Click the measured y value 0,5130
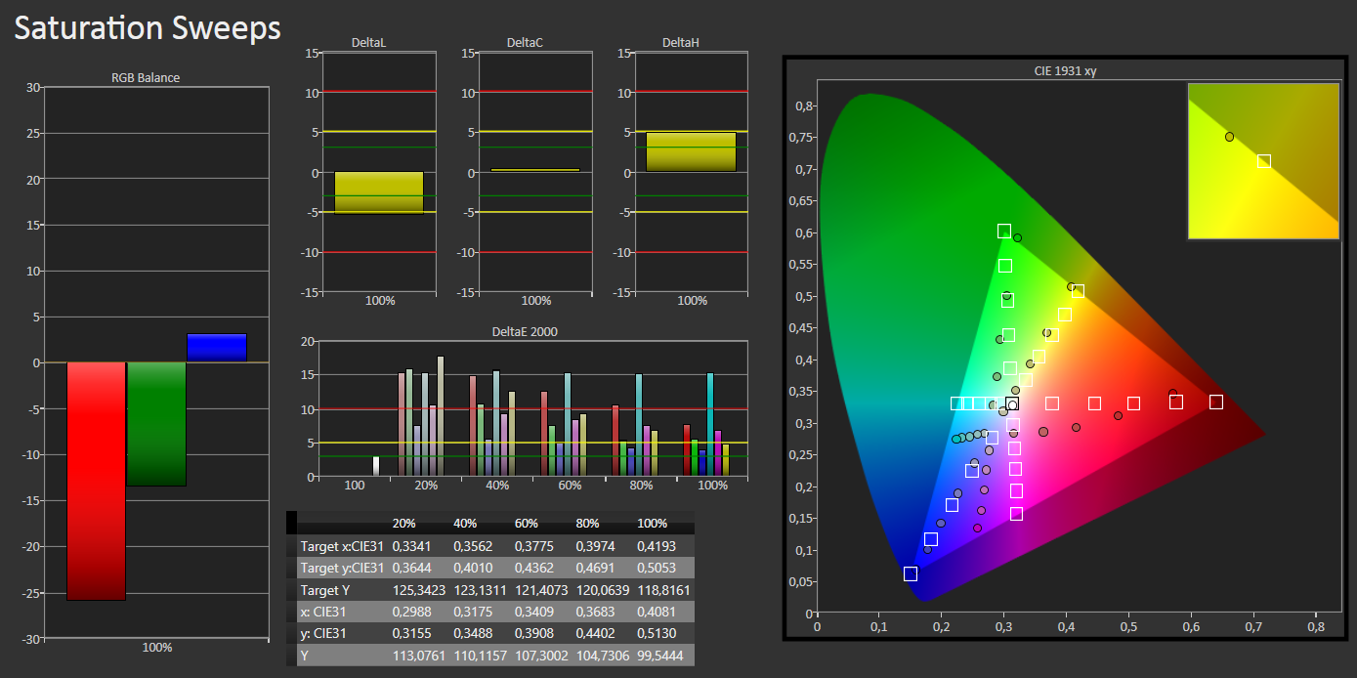Screen dimensions: 1357x678 click(x=657, y=633)
